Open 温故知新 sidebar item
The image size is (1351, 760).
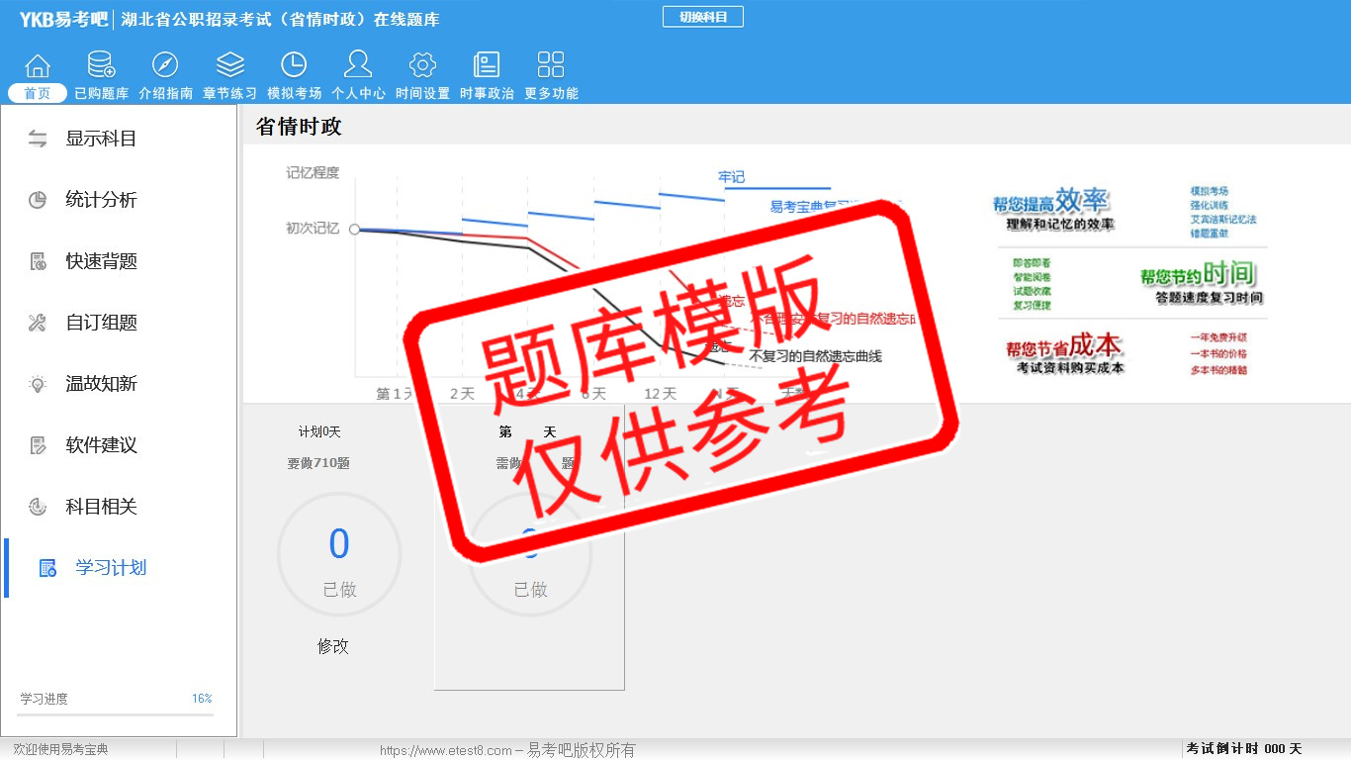tap(100, 384)
